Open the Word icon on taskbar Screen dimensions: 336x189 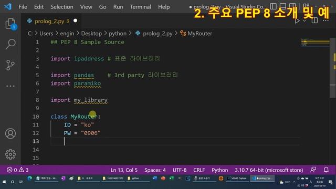pyautogui.click(x=154, y=178)
